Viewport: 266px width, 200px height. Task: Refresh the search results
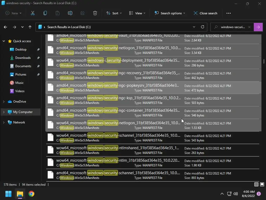point(203,27)
